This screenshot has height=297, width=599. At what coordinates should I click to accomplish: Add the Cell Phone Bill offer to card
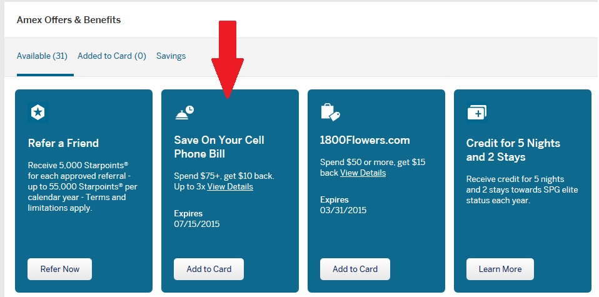pos(209,269)
